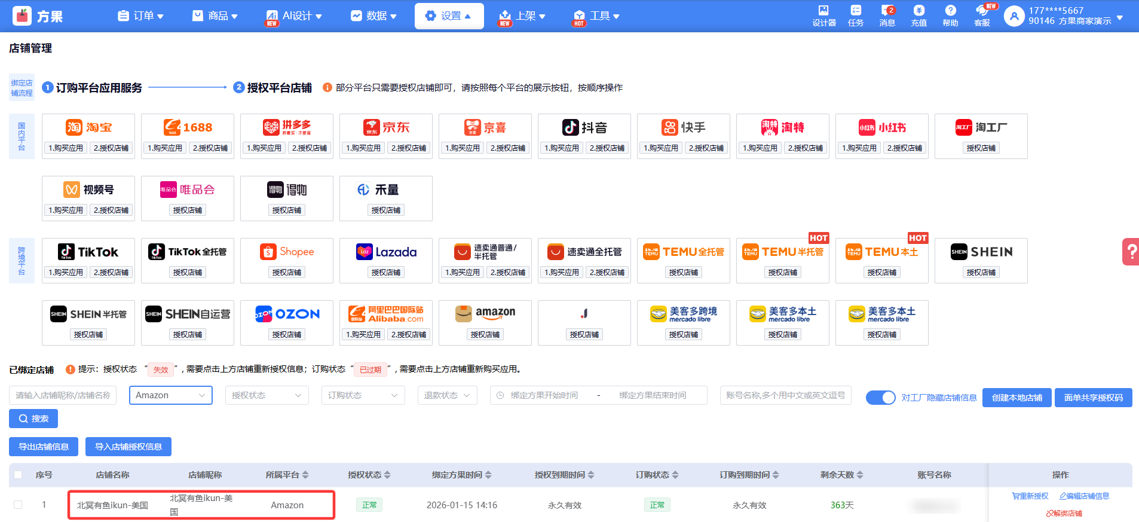Click the 1688 platform logo
The width and height of the screenshot is (1139, 522).
pos(188,127)
